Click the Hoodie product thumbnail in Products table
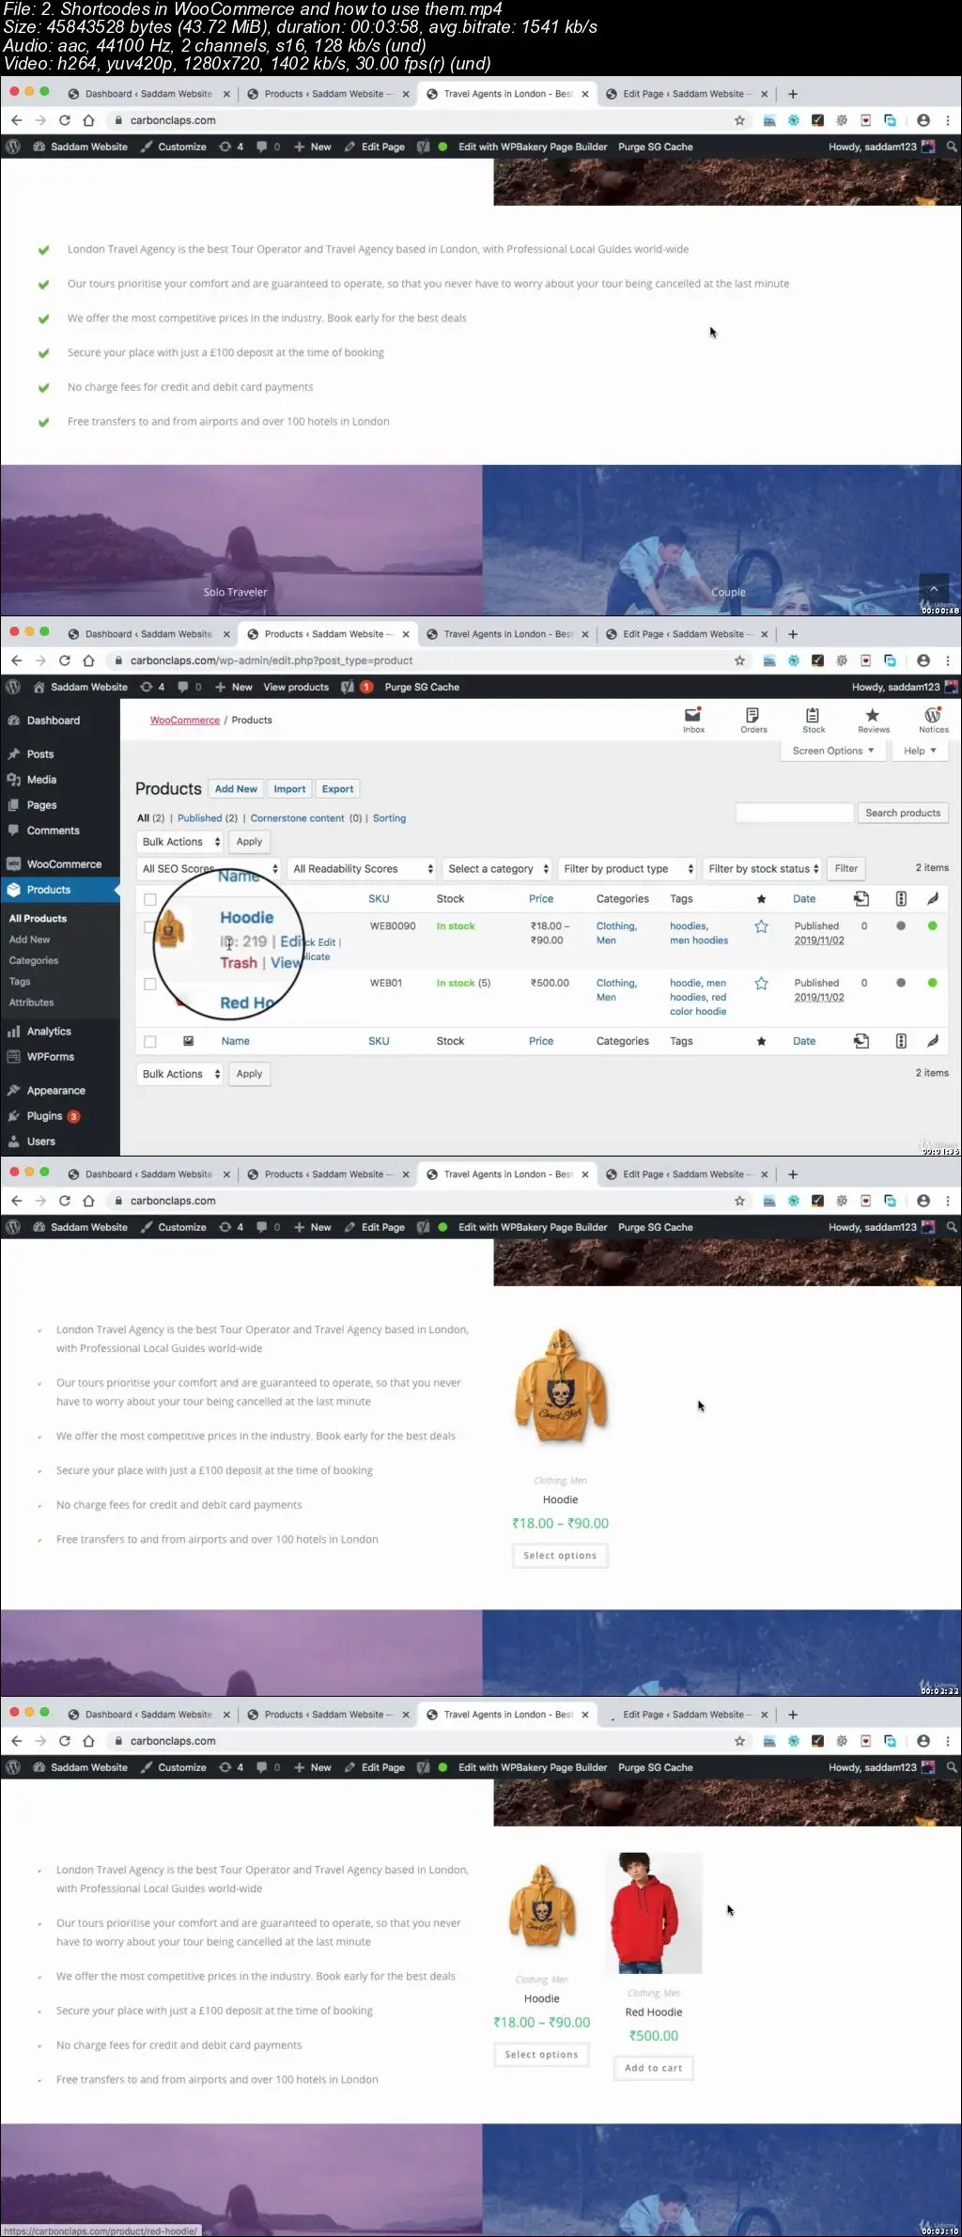This screenshot has height=2237, width=962. (170, 928)
